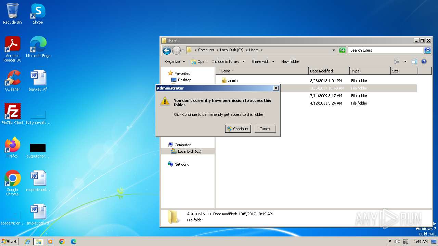Open the Google Chrome desktop shortcut
Image resolution: width=438 pixels, height=246 pixels.
12,183
